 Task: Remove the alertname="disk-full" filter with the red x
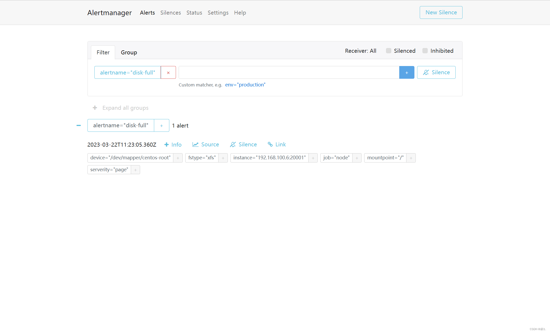pos(168,73)
